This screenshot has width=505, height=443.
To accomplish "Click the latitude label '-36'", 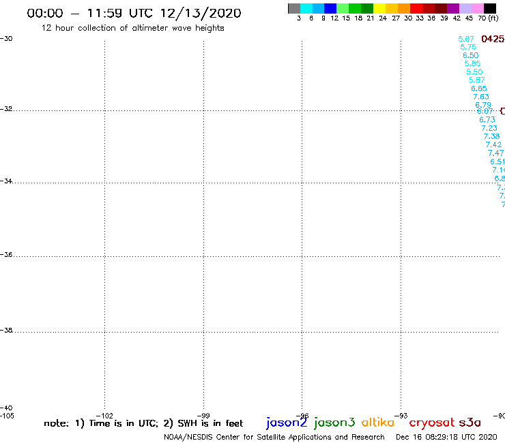I will click(x=6, y=255).
